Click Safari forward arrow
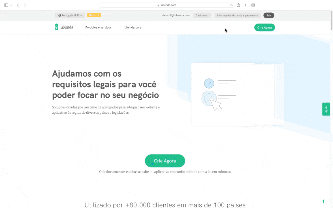The width and height of the screenshot is (333, 208). click(25, 5)
